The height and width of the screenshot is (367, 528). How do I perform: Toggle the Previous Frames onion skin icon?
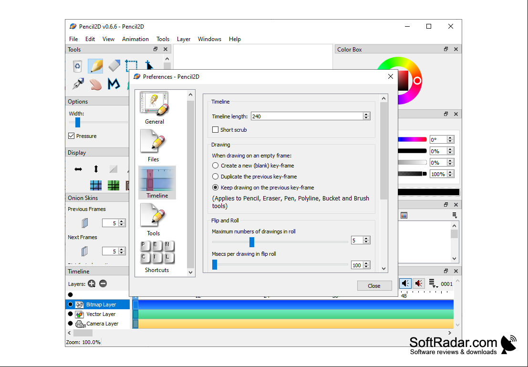click(x=84, y=223)
